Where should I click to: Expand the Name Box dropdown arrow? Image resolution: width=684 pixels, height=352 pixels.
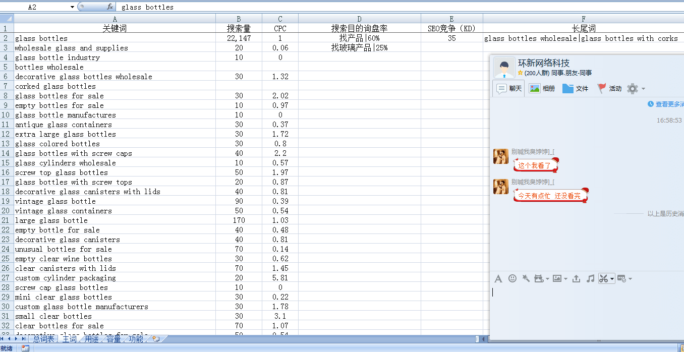point(73,7)
